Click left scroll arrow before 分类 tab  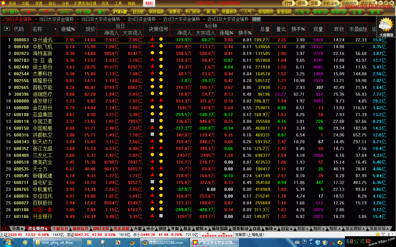click(2, 229)
